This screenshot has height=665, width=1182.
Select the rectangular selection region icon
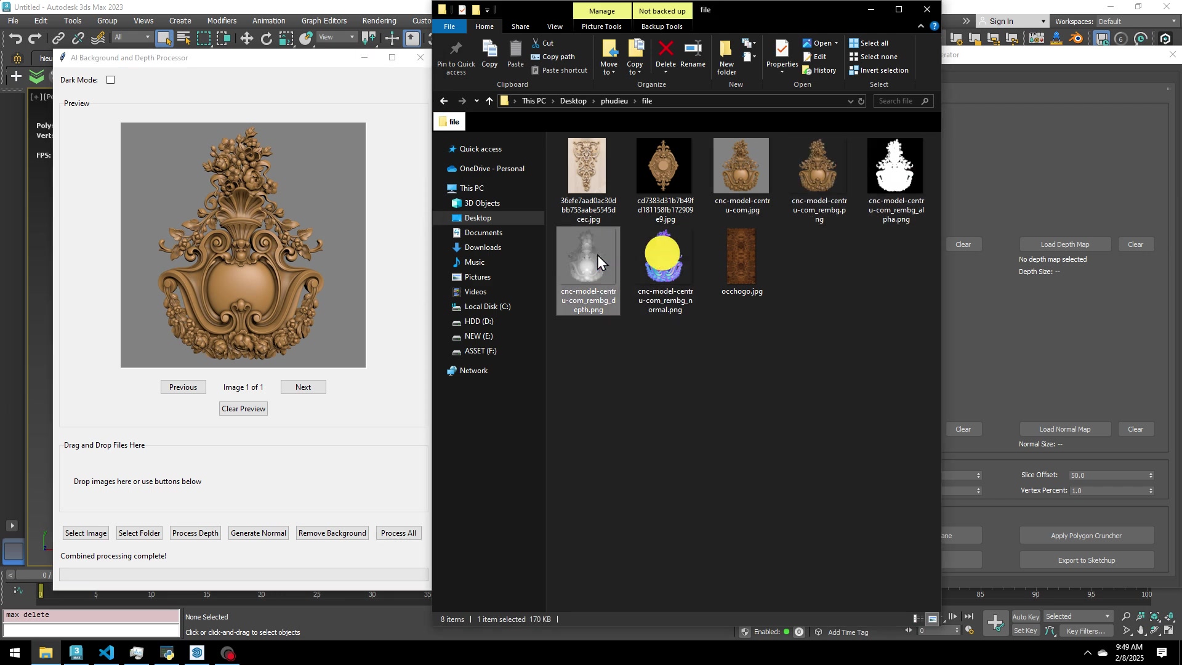pyautogui.click(x=204, y=38)
